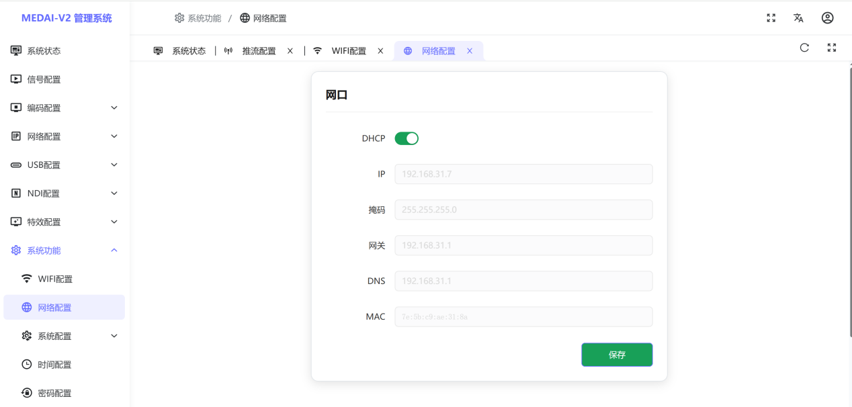Expand the USB配置 sidebar menu

65,165
